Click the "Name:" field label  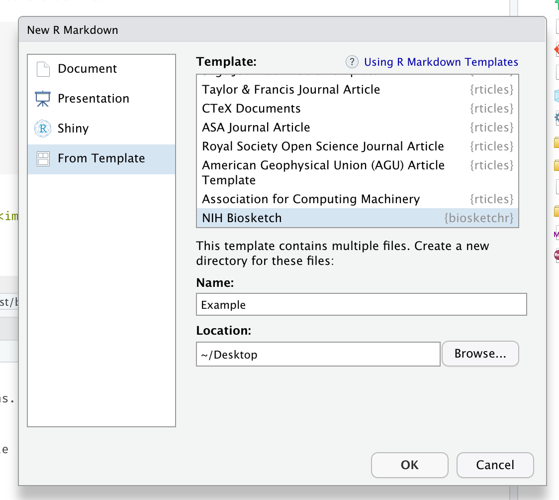coord(215,283)
